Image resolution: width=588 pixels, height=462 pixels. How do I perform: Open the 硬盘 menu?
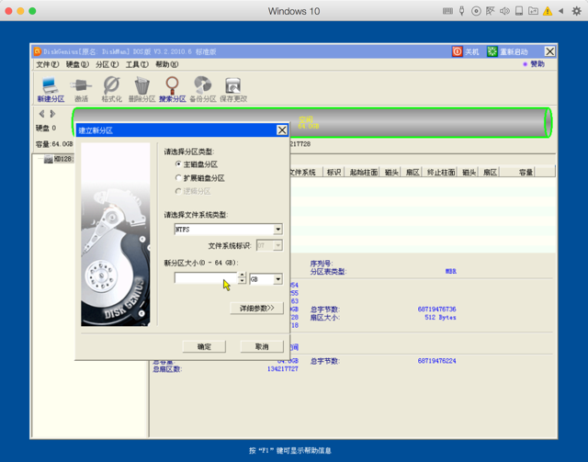[77, 64]
